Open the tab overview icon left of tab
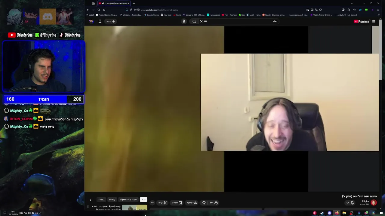The image size is (385, 216). [x=93, y=3]
